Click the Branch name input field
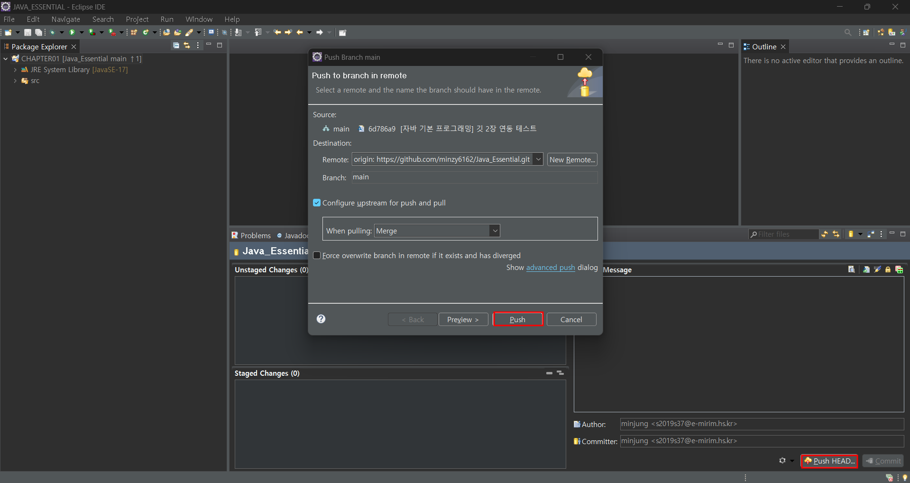Image resolution: width=910 pixels, height=483 pixels. [475, 177]
